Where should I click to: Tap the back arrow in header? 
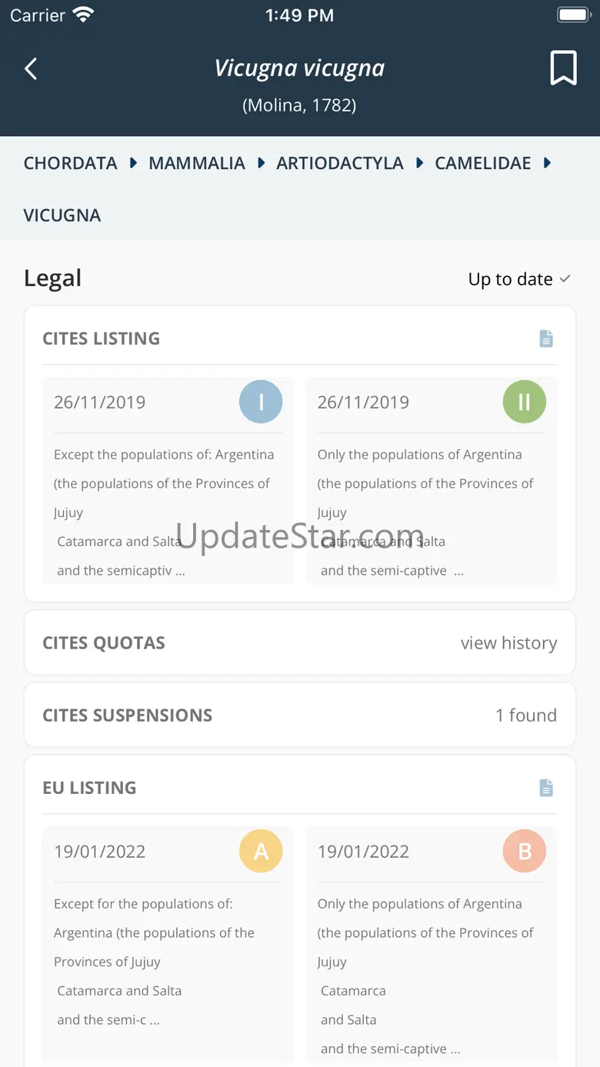click(x=31, y=69)
